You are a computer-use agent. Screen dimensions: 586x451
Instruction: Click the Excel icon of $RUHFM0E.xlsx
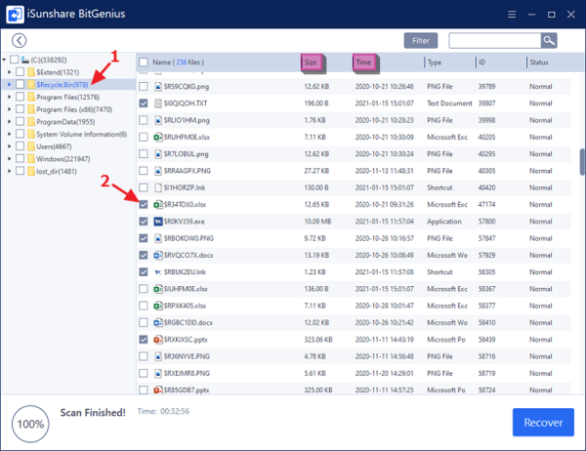pos(158,137)
